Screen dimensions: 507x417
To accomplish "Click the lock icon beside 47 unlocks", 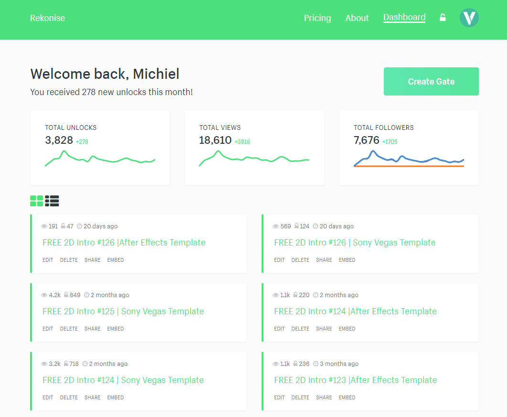I will pyautogui.click(x=63, y=226).
